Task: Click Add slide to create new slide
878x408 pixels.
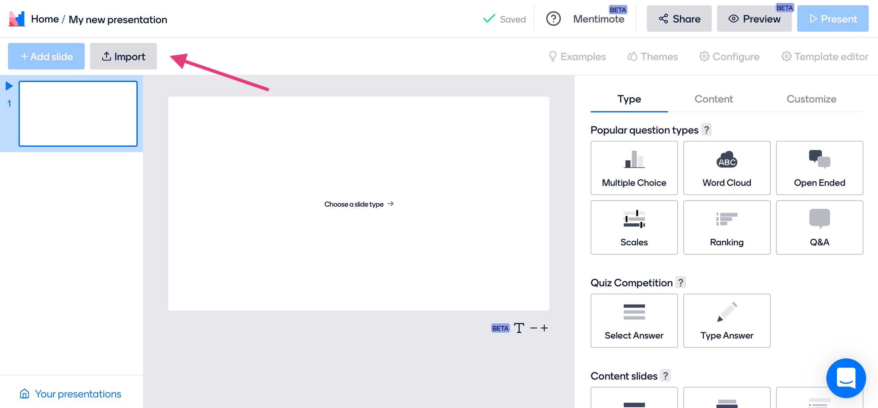Action: click(46, 56)
